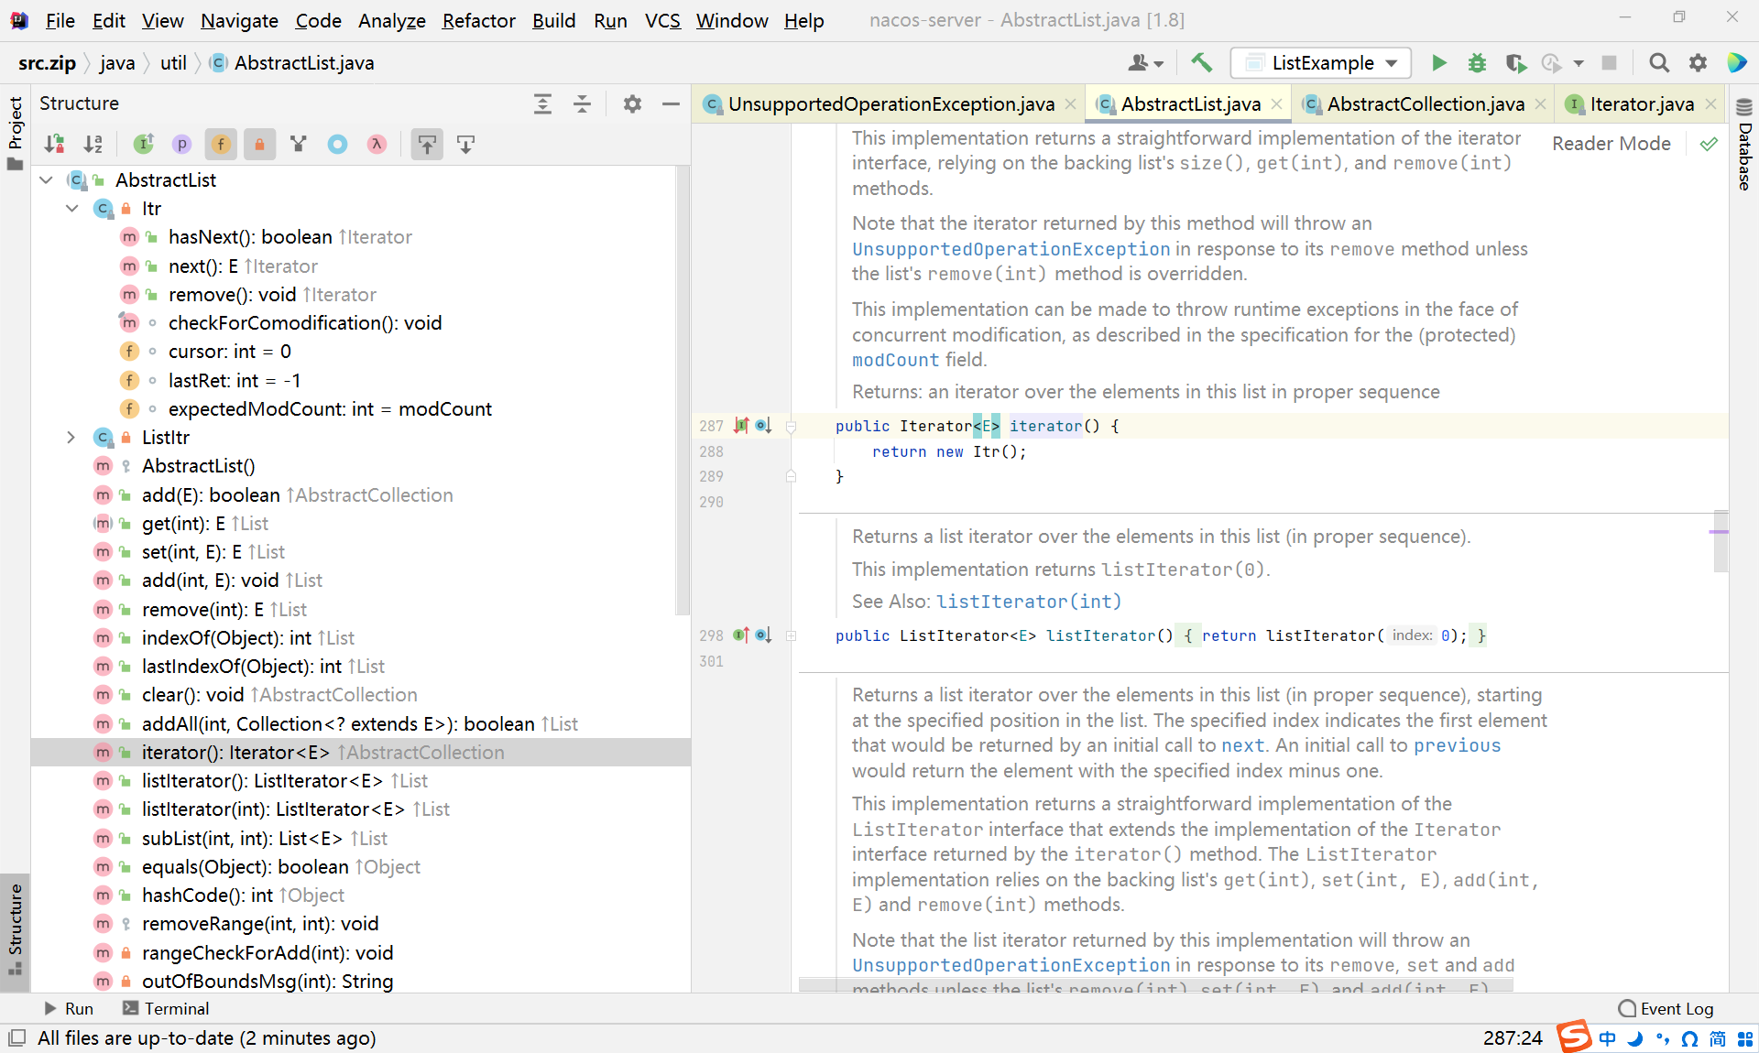Image resolution: width=1759 pixels, height=1053 pixels.
Task: Toggle Show Fields filter
Action: (x=221, y=144)
